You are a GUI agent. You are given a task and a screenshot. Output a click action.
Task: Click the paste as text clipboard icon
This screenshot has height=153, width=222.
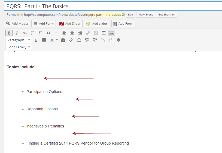coord(63,40)
